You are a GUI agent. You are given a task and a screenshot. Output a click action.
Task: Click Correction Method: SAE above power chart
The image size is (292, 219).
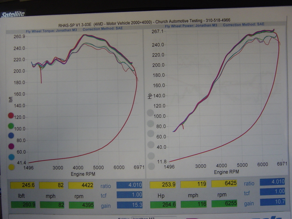point(244,25)
